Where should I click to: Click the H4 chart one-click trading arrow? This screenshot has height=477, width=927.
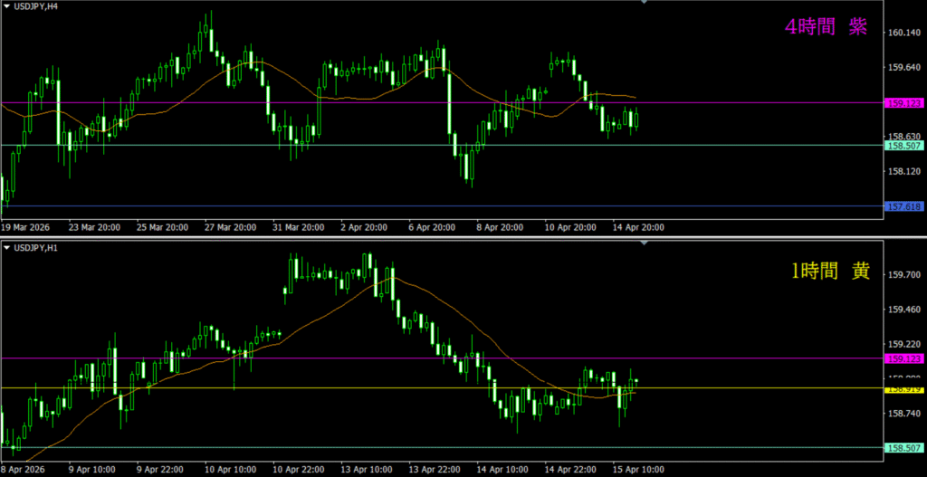point(7,7)
